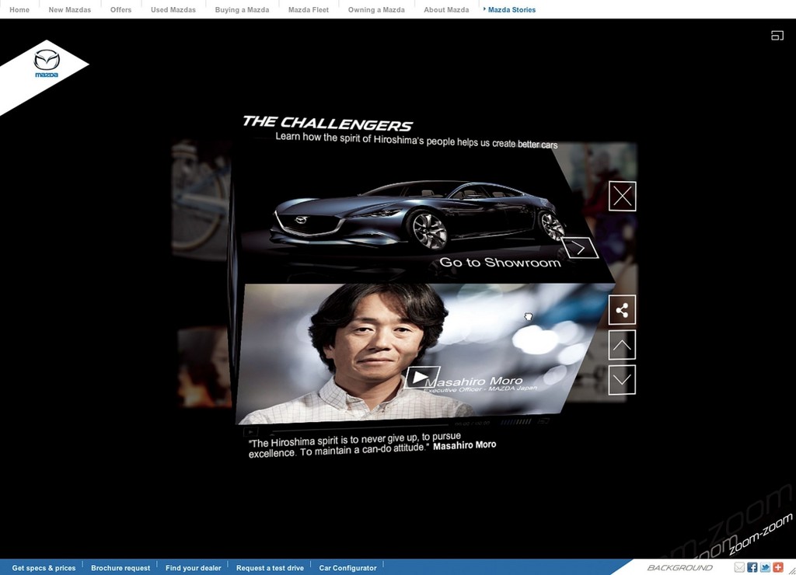Viewport: 796px width, 575px height.
Task: Select the Mazda Stories tab
Action: pyautogui.click(x=511, y=9)
